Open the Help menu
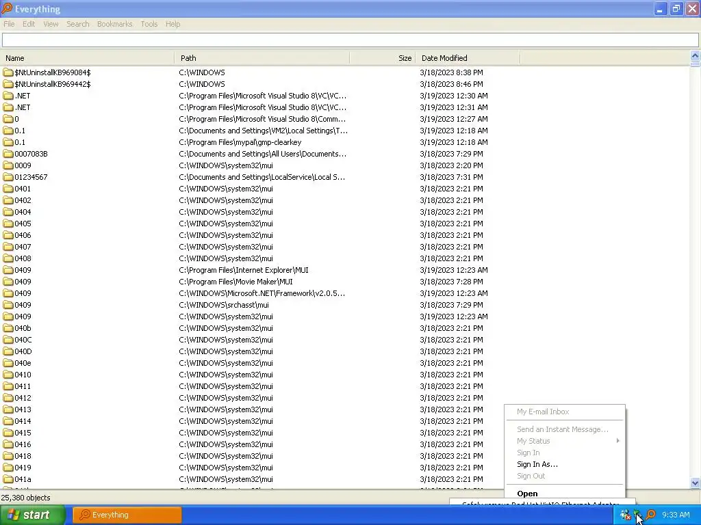 (173, 24)
